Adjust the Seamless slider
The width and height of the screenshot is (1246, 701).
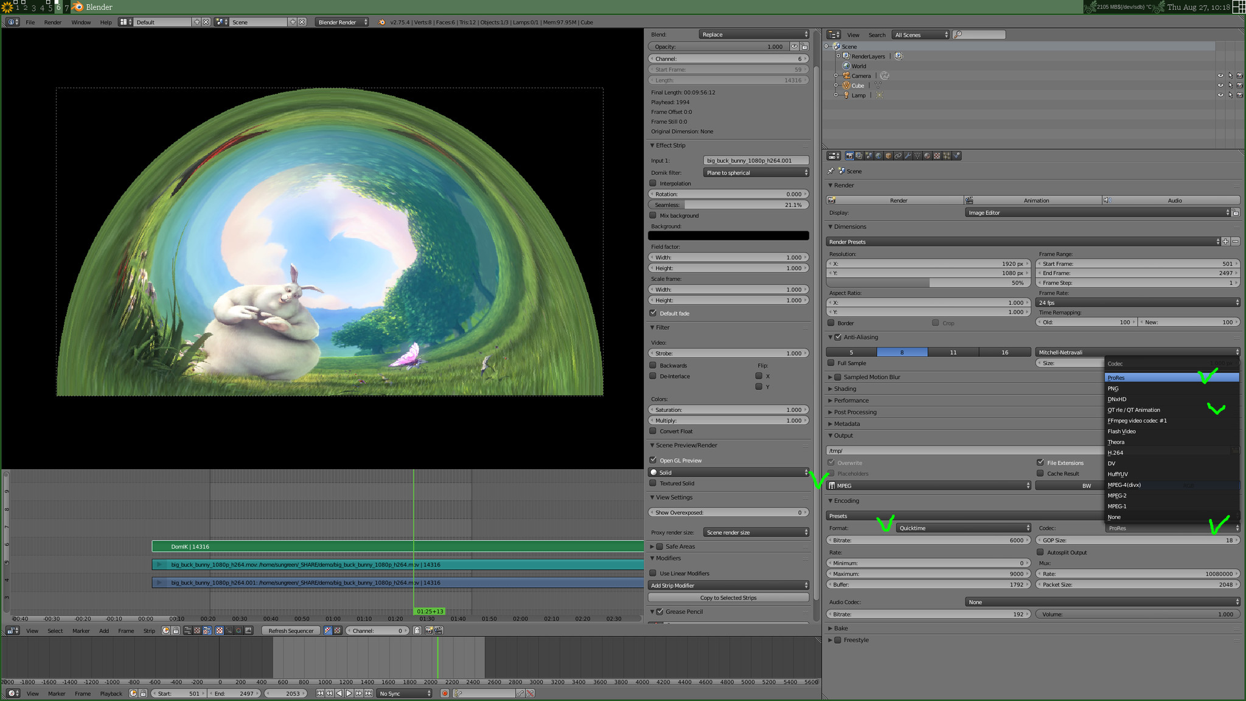[x=728, y=205]
